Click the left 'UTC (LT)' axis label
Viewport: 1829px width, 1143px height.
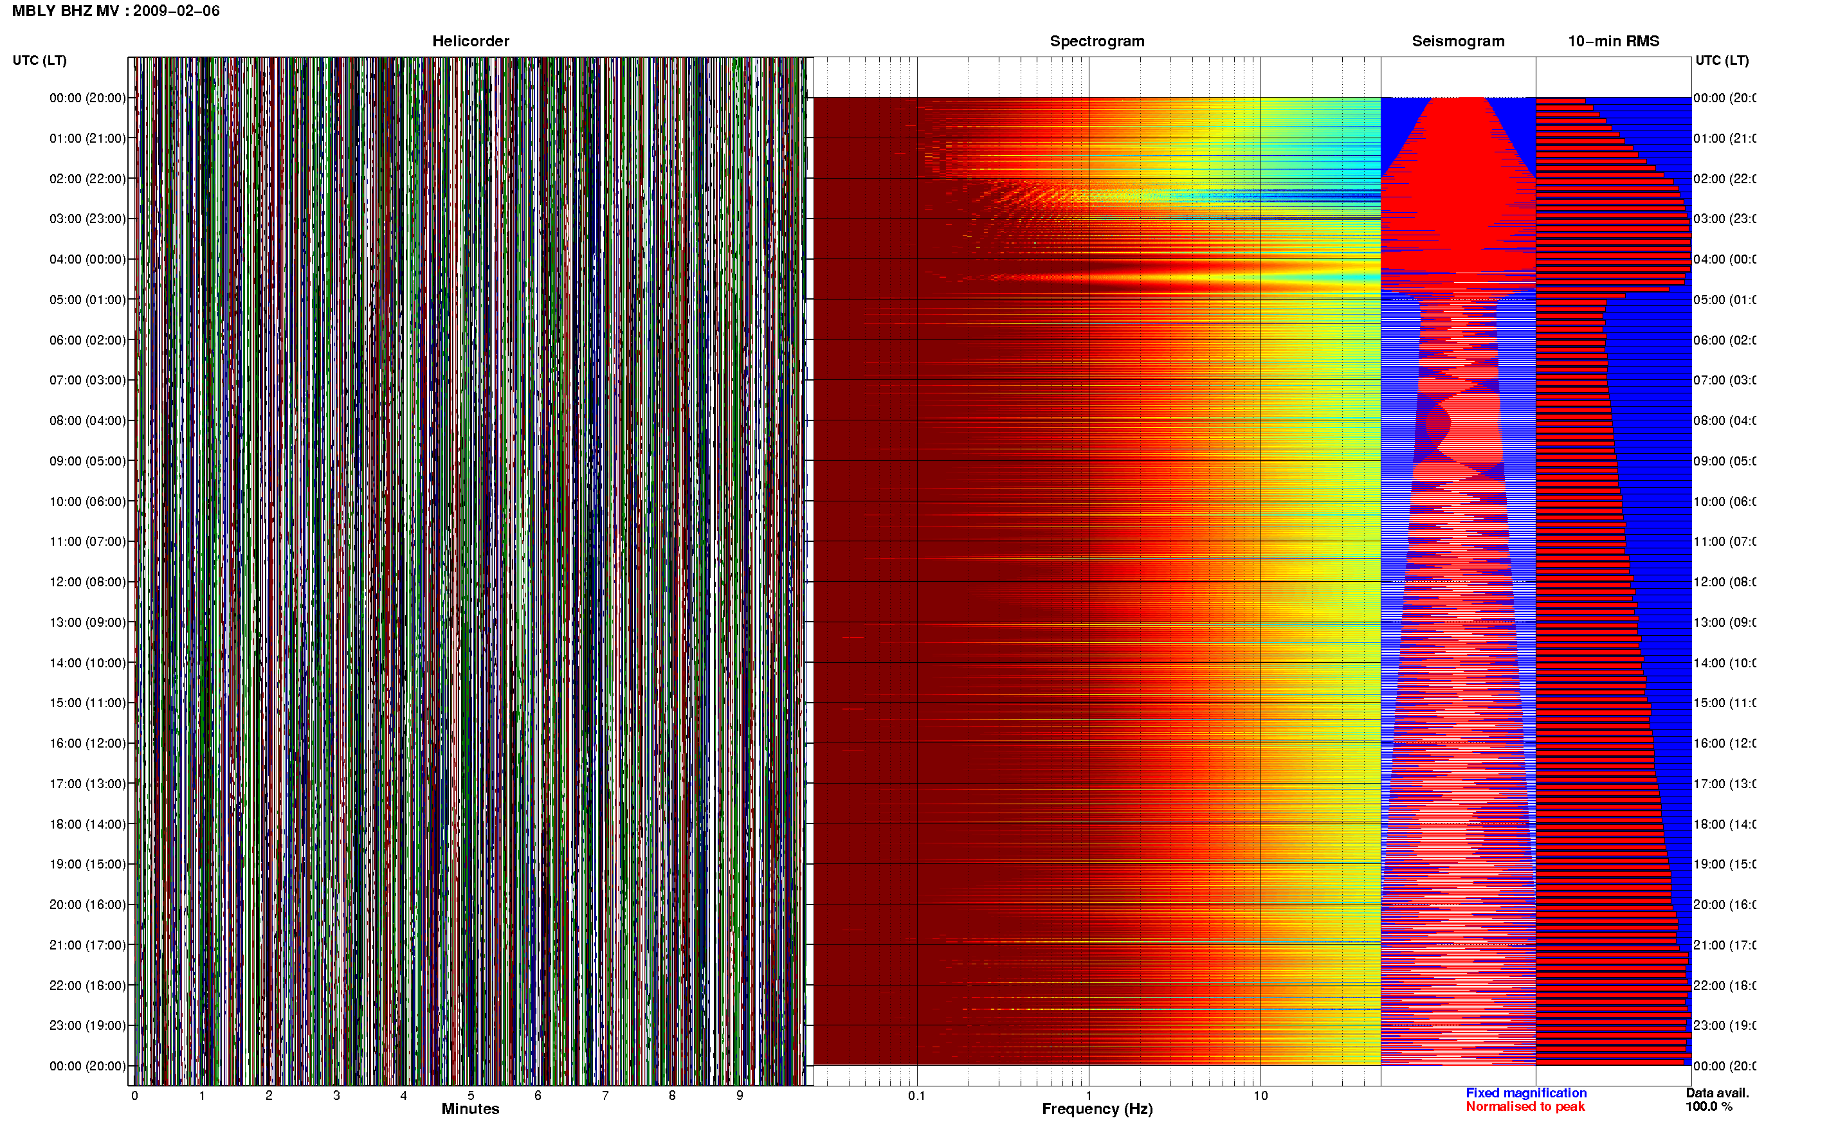39,60
